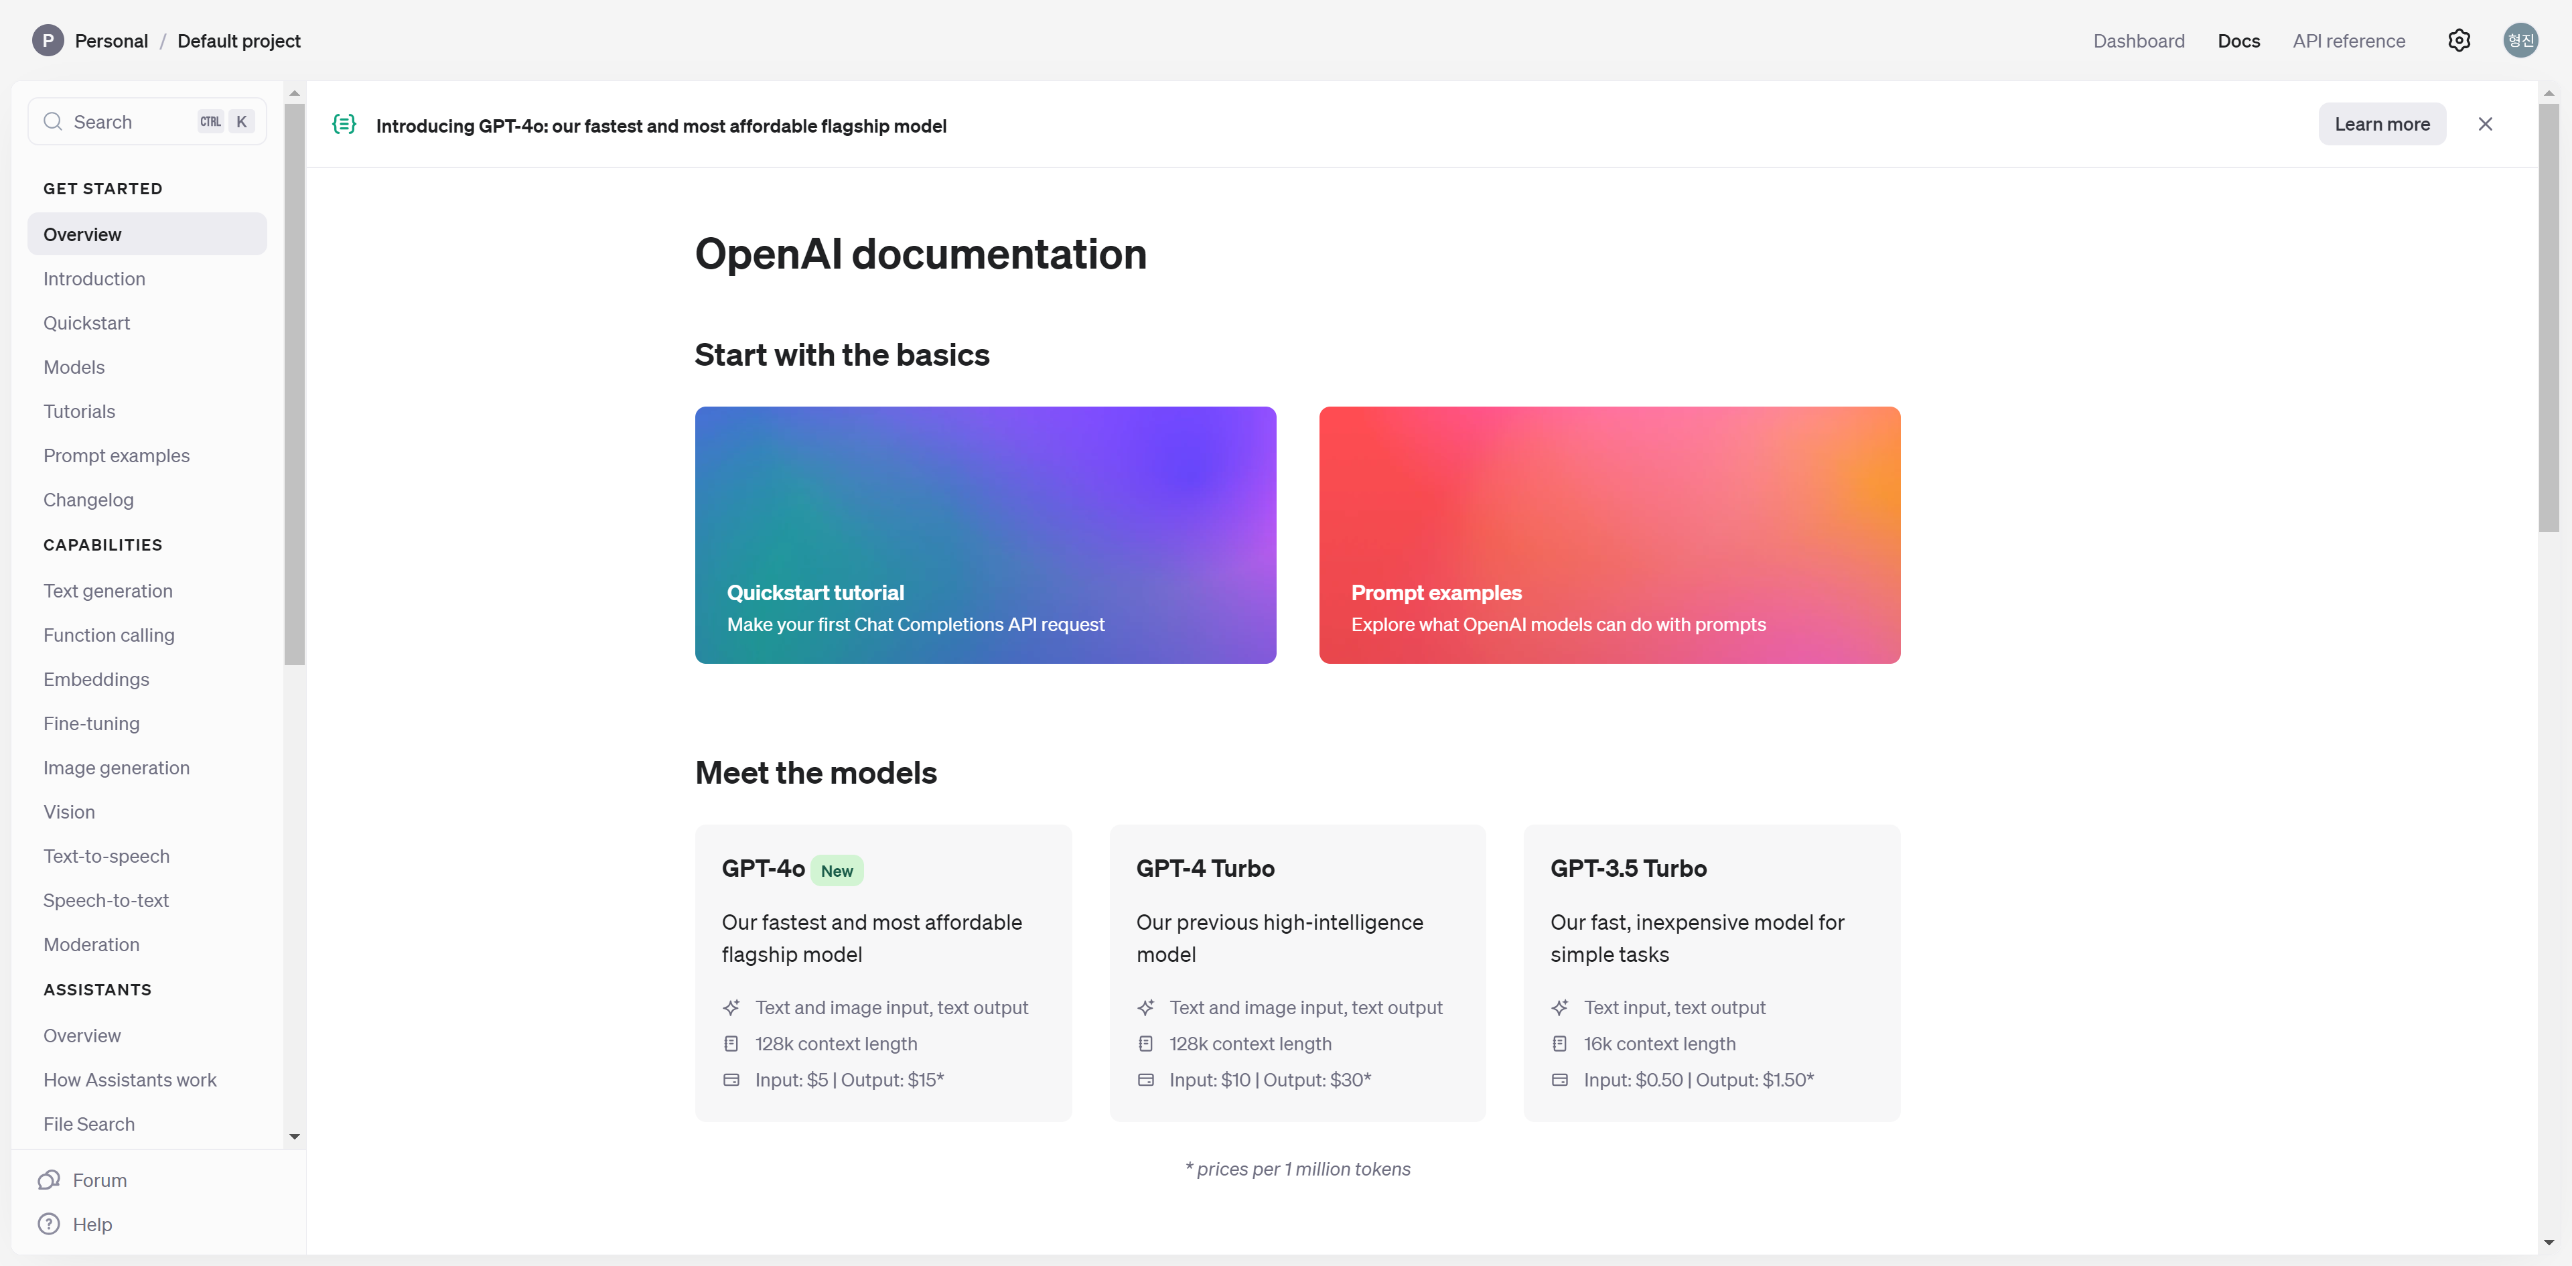Open the Quickstart sidebar item
The image size is (2572, 1266).
(x=87, y=322)
